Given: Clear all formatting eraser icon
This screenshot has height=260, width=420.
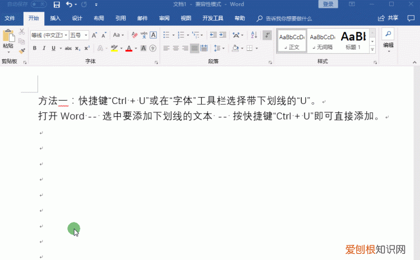Looking at the screenshot, I should (134, 35).
